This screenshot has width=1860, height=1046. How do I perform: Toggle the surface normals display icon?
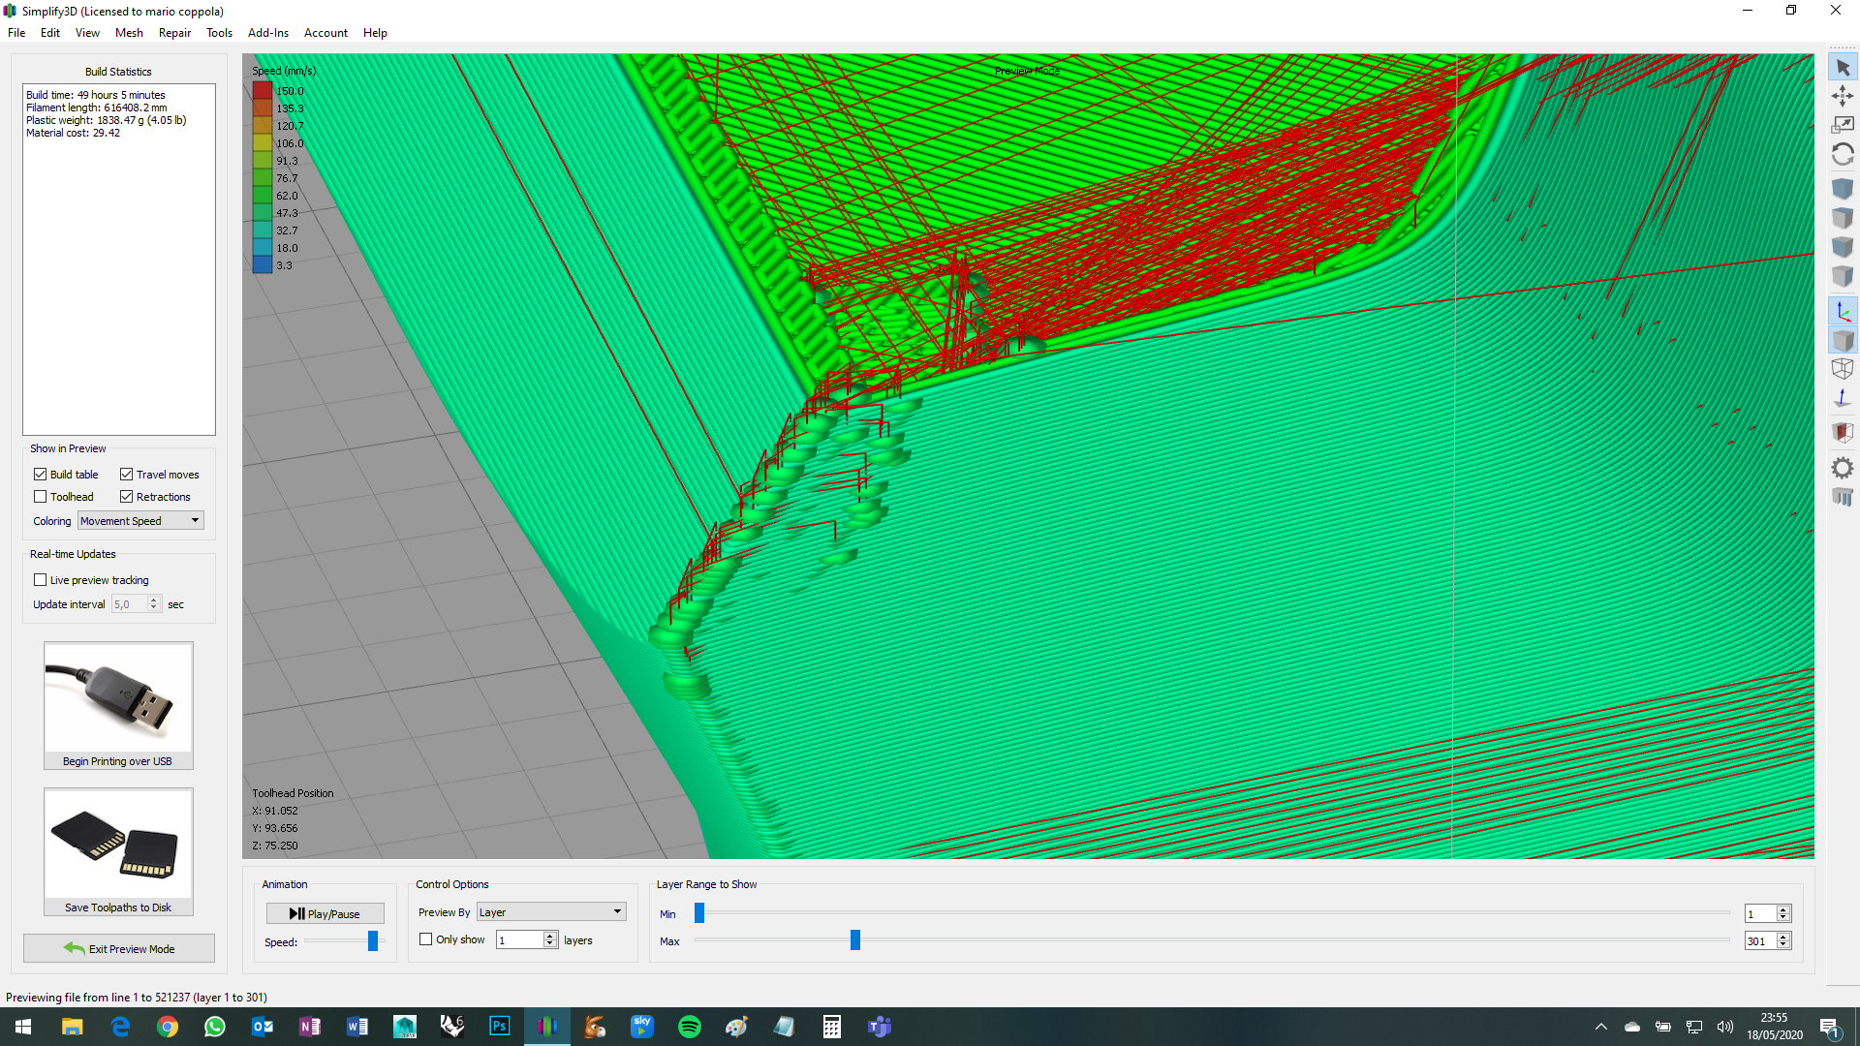tap(1843, 398)
